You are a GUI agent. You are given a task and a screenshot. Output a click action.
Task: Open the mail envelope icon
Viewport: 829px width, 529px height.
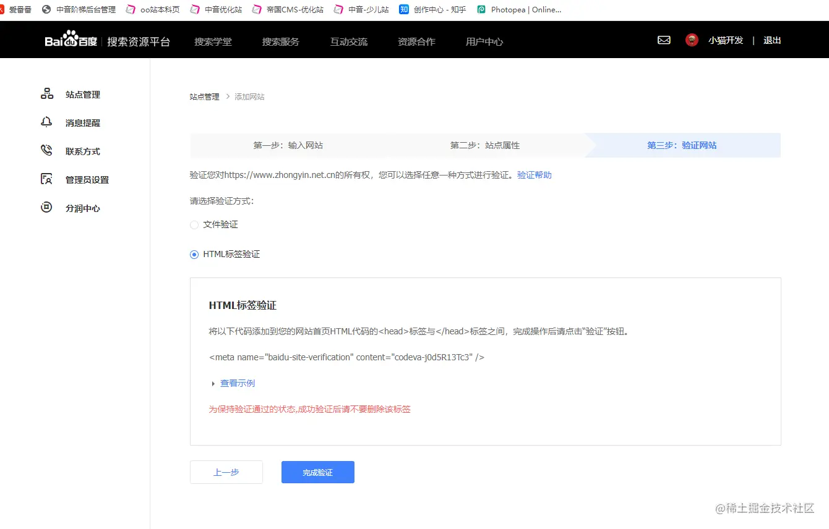click(x=664, y=40)
